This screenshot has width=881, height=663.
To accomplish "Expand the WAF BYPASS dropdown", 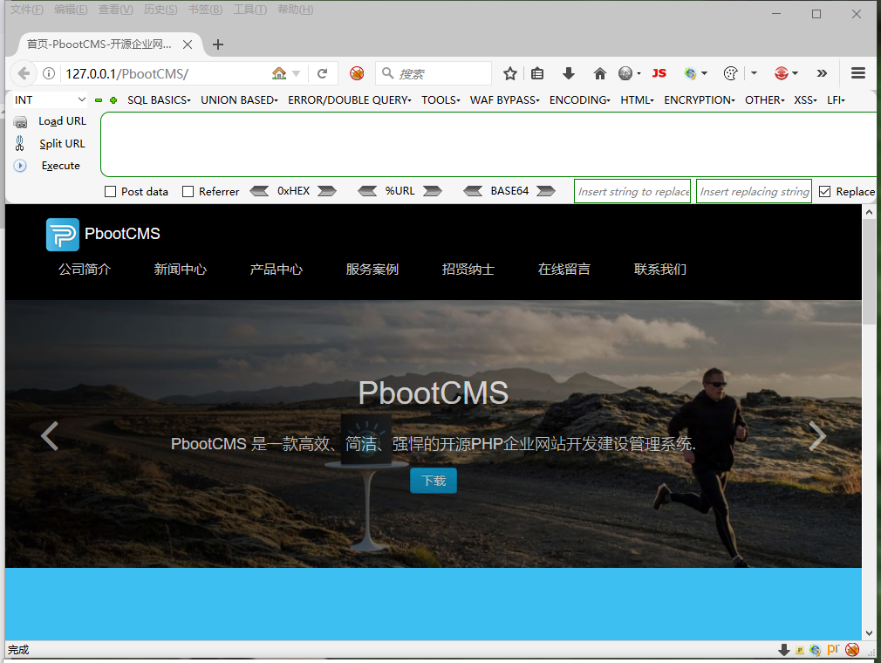I will coord(504,100).
